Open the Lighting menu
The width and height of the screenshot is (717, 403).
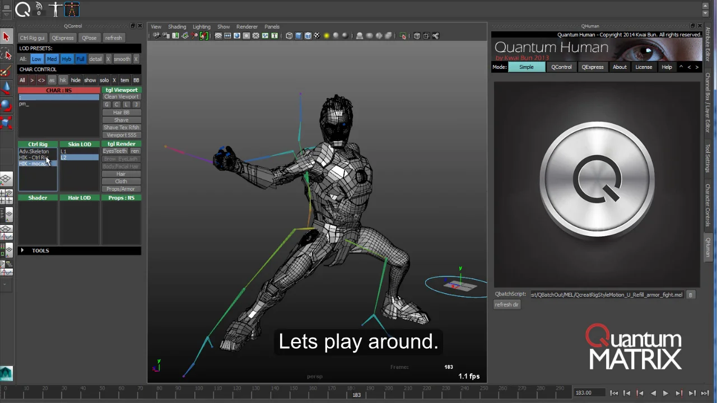point(202,27)
